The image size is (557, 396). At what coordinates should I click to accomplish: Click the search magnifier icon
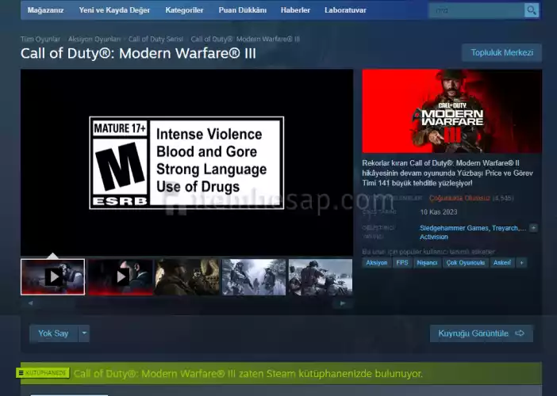point(532,10)
